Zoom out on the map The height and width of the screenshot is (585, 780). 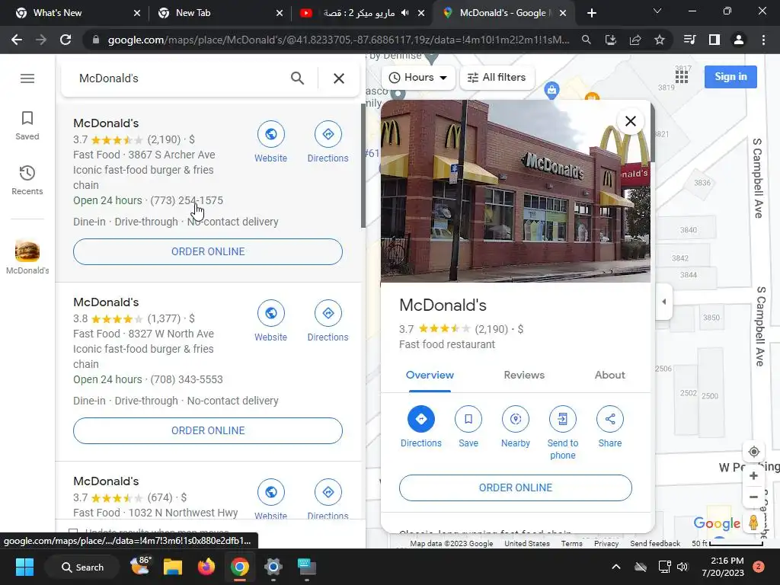[753, 497]
